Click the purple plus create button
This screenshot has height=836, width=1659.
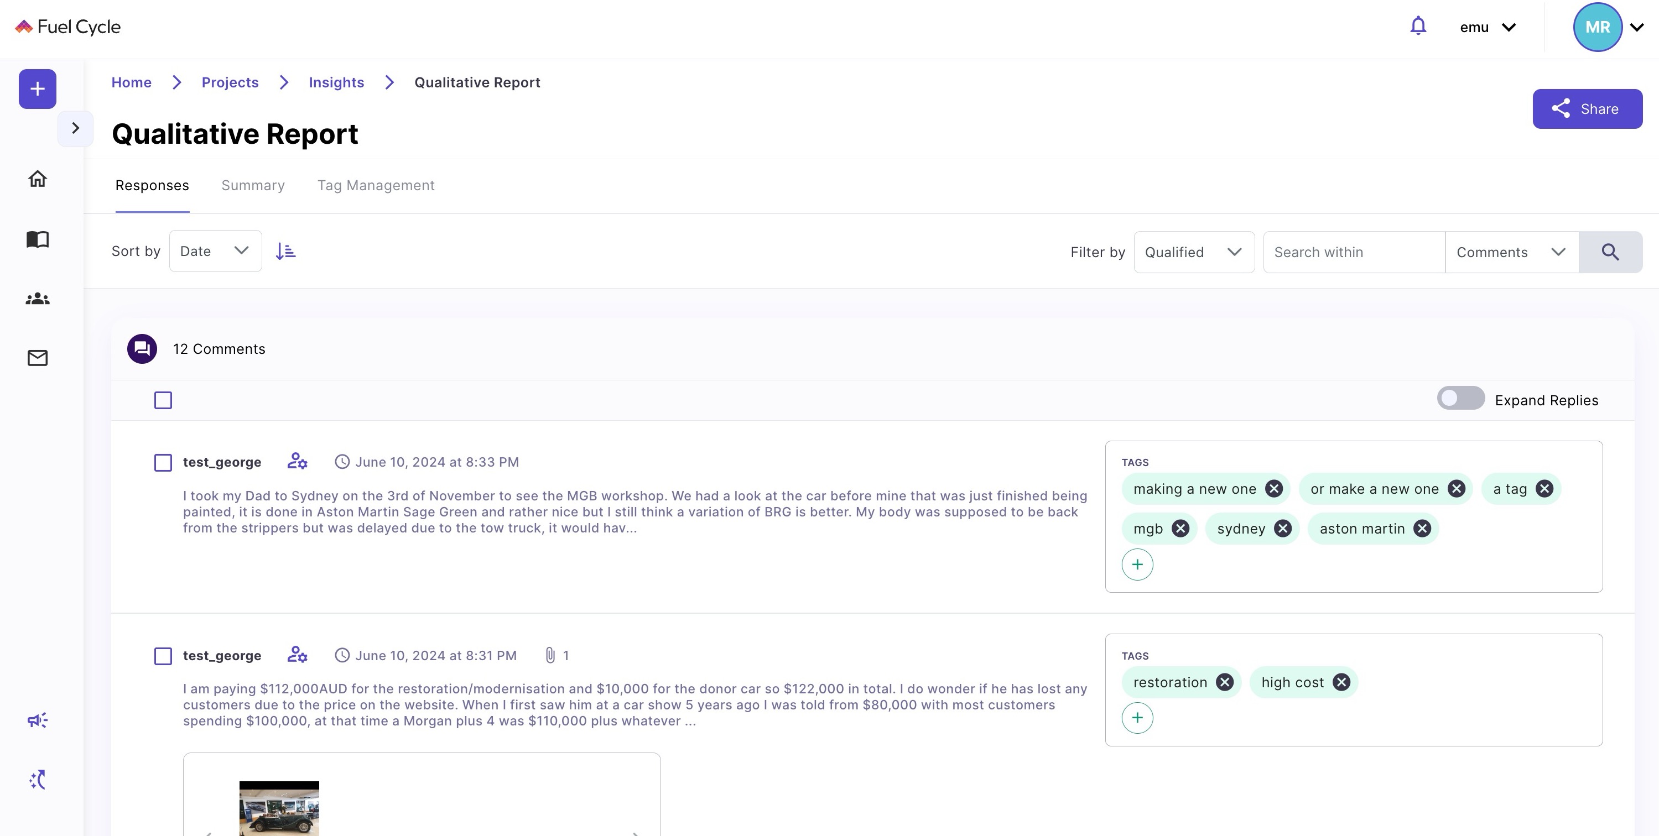[x=38, y=89]
